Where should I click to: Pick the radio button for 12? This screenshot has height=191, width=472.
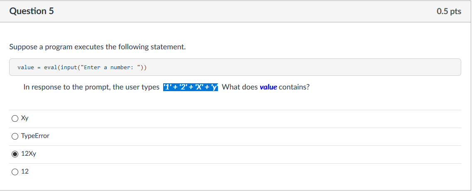point(15,172)
